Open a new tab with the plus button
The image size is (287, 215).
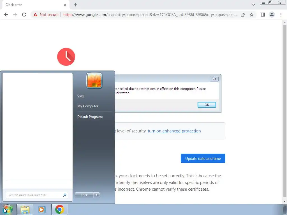coord(76,5)
